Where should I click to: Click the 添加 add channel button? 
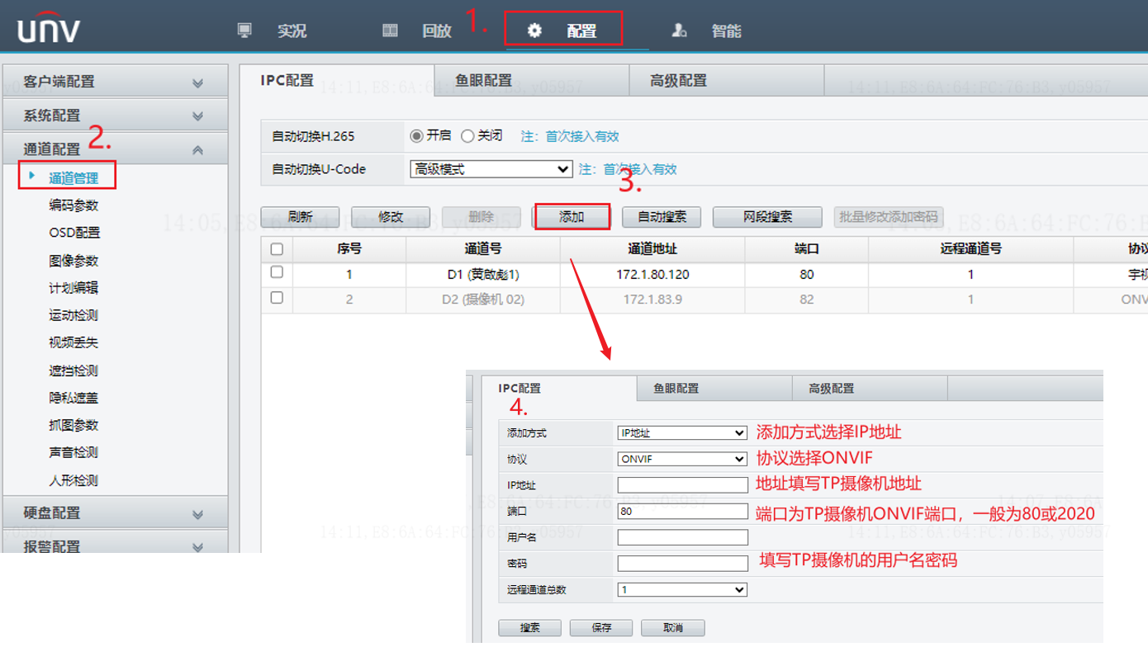click(x=572, y=216)
